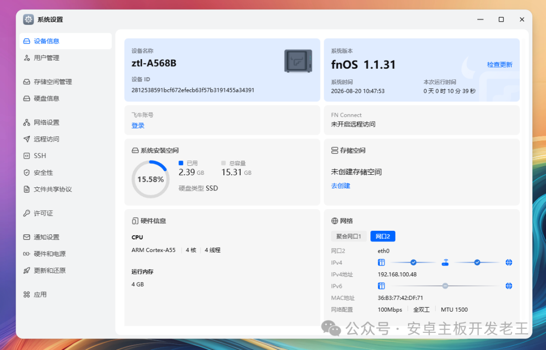The image size is (546, 350).
Task: Click the device name ztl-A568B
Action: [154, 63]
